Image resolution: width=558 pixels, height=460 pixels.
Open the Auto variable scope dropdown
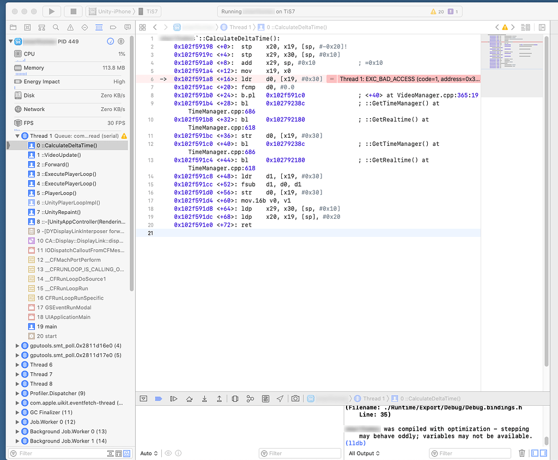coord(148,453)
